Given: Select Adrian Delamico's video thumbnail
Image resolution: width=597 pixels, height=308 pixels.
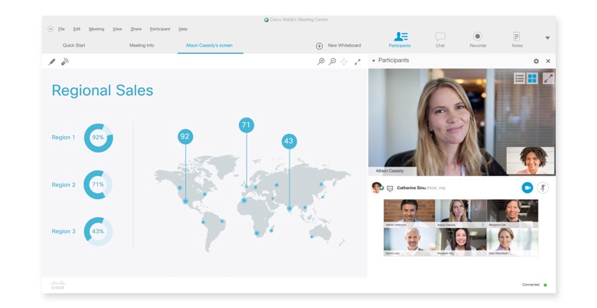Looking at the screenshot, I should click(409, 213).
